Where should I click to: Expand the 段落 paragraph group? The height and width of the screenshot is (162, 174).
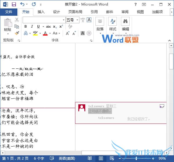100,26
